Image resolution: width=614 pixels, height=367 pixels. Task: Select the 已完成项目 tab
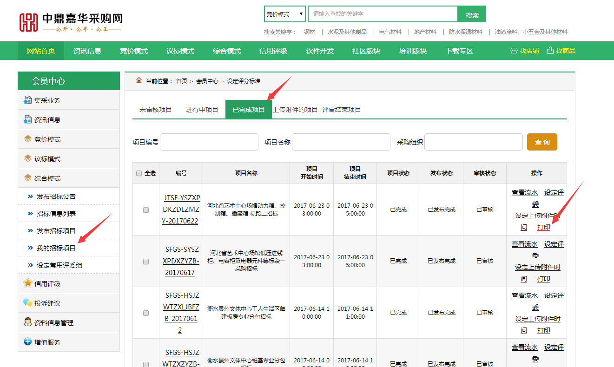pyautogui.click(x=249, y=110)
